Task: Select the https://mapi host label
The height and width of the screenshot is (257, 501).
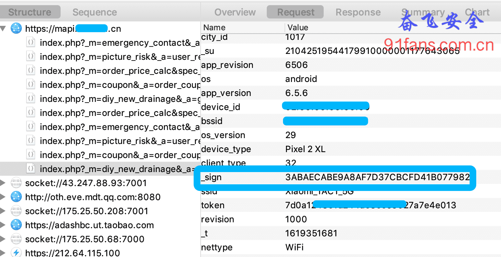Action: [x=73, y=28]
